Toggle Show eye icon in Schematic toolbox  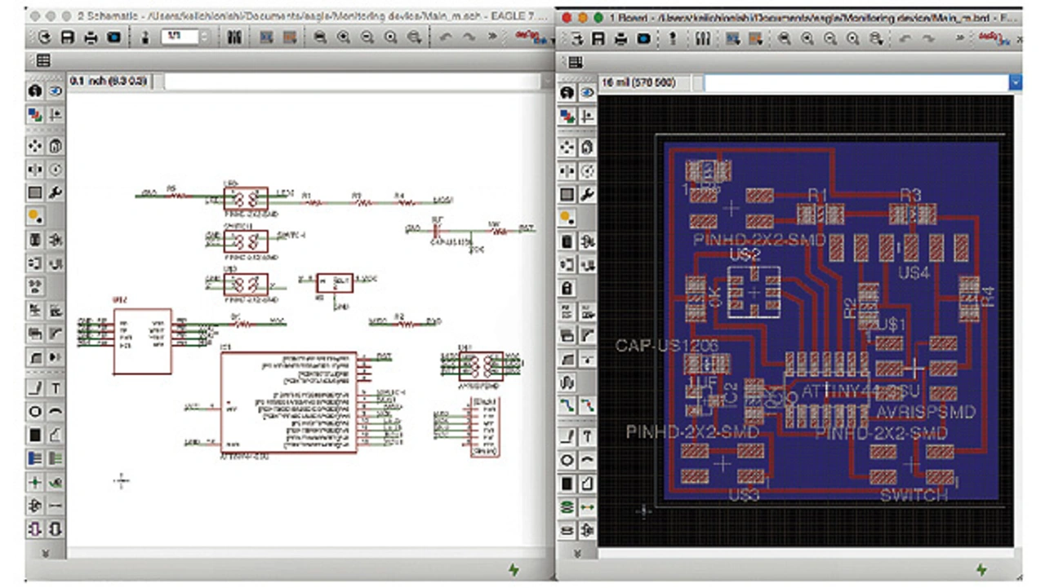[56, 91]
